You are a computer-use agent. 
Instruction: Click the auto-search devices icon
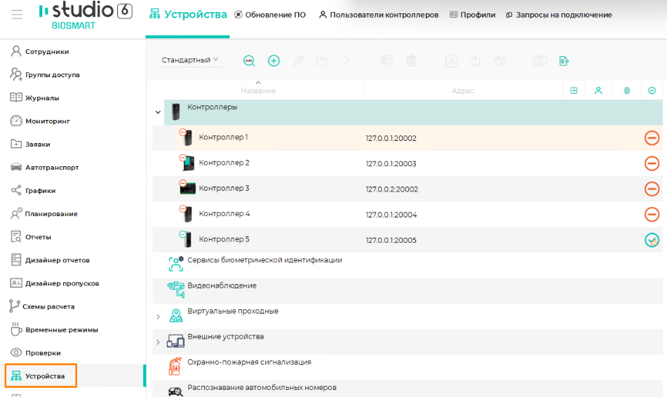click(249, 61)
